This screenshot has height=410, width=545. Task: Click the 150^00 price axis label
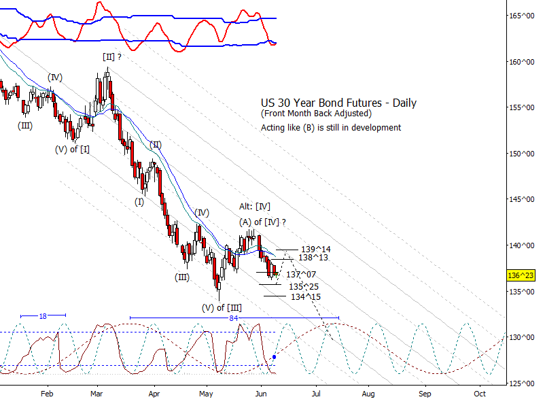click(x=522, y=154)
